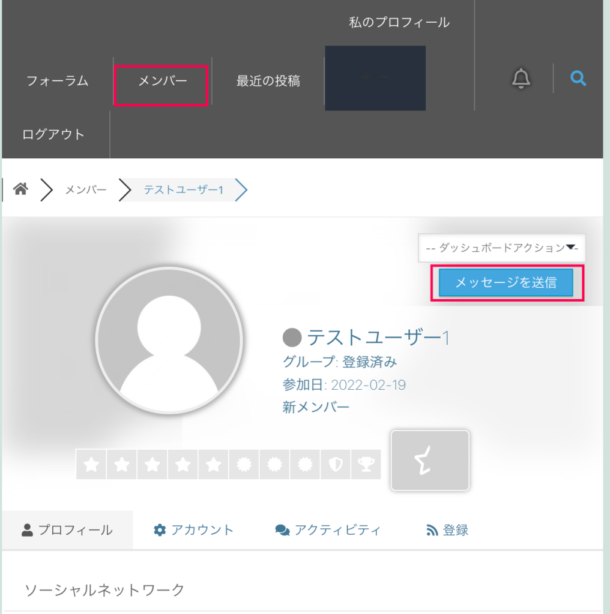Click the third star rating icon
The height and width of the screenshot is (614, 610).
tap(152, 465)
